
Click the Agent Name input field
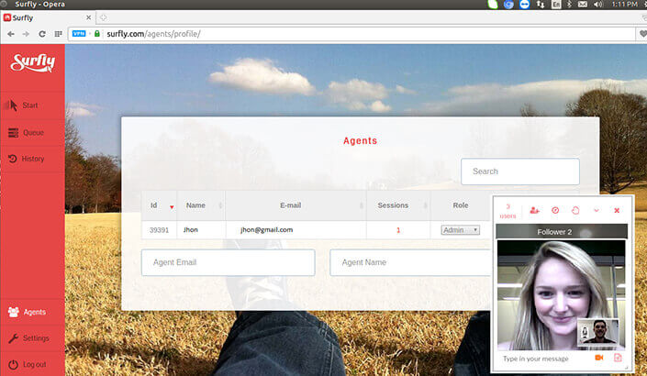coord(410,262)
